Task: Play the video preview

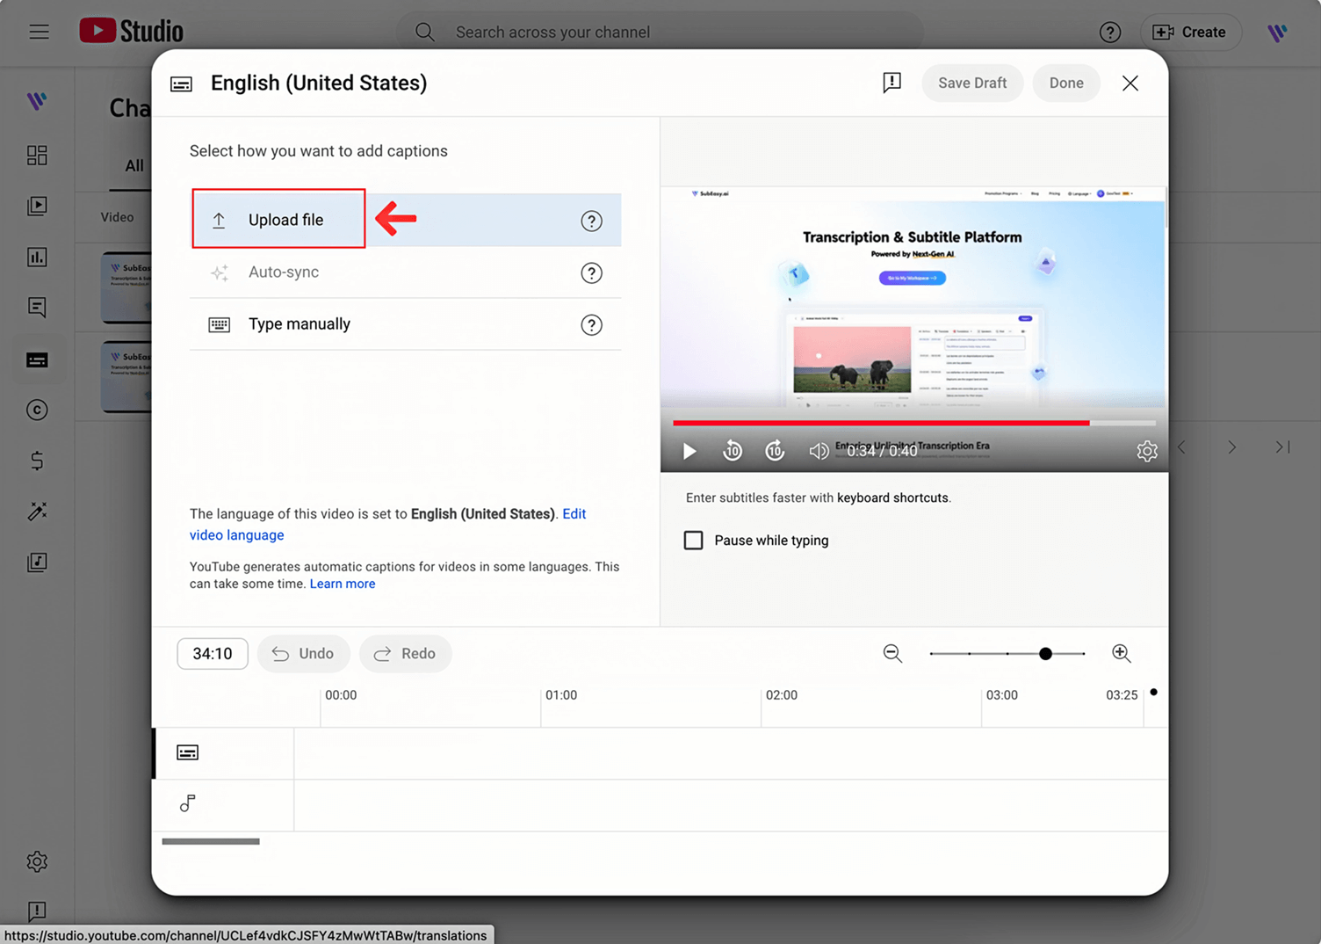Action: (x=689, y=451)
